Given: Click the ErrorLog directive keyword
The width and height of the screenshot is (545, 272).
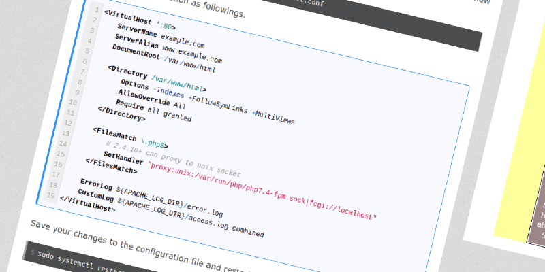Looking at the screenshot, I should 95,184.
